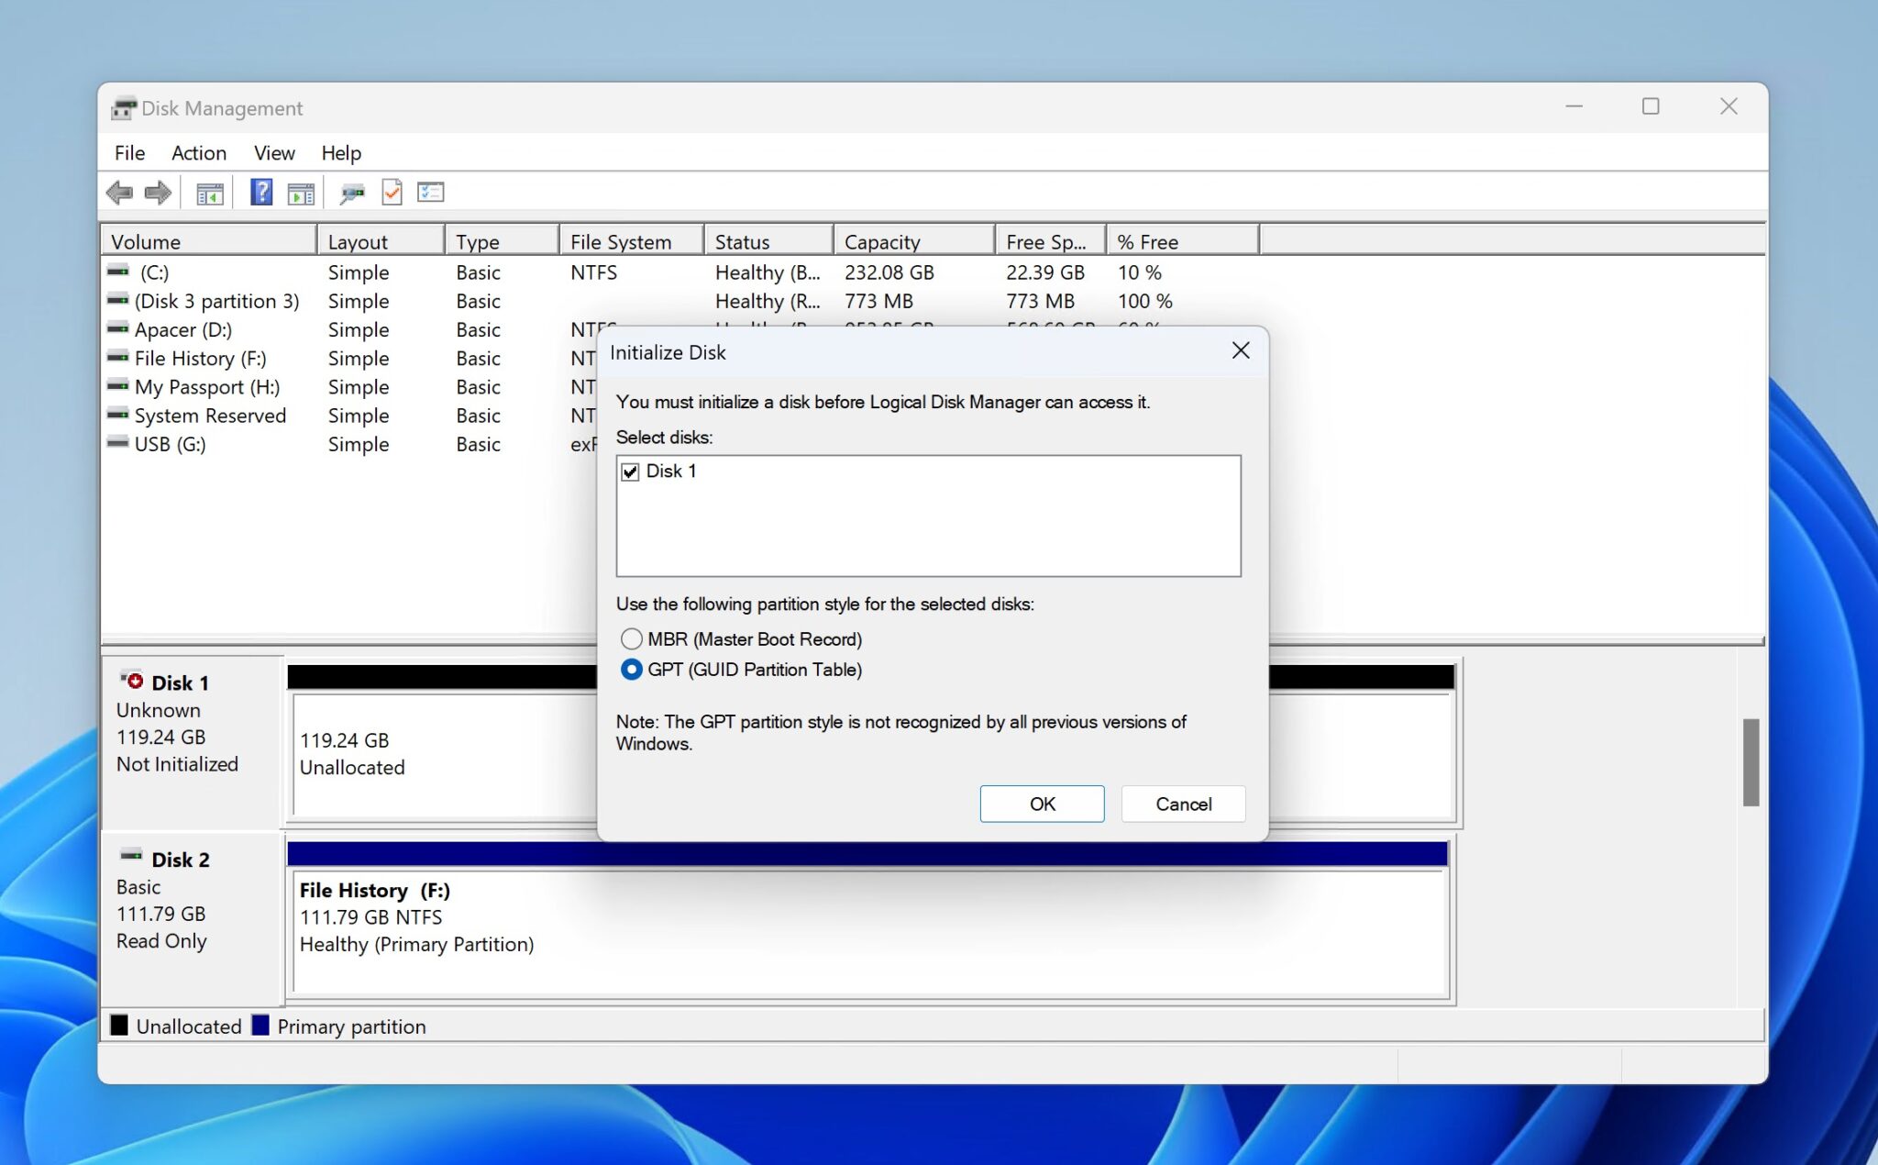Rescan disks using the magnifier icon
Viewport: 1878px width, 1165px height.
point(353,192)
